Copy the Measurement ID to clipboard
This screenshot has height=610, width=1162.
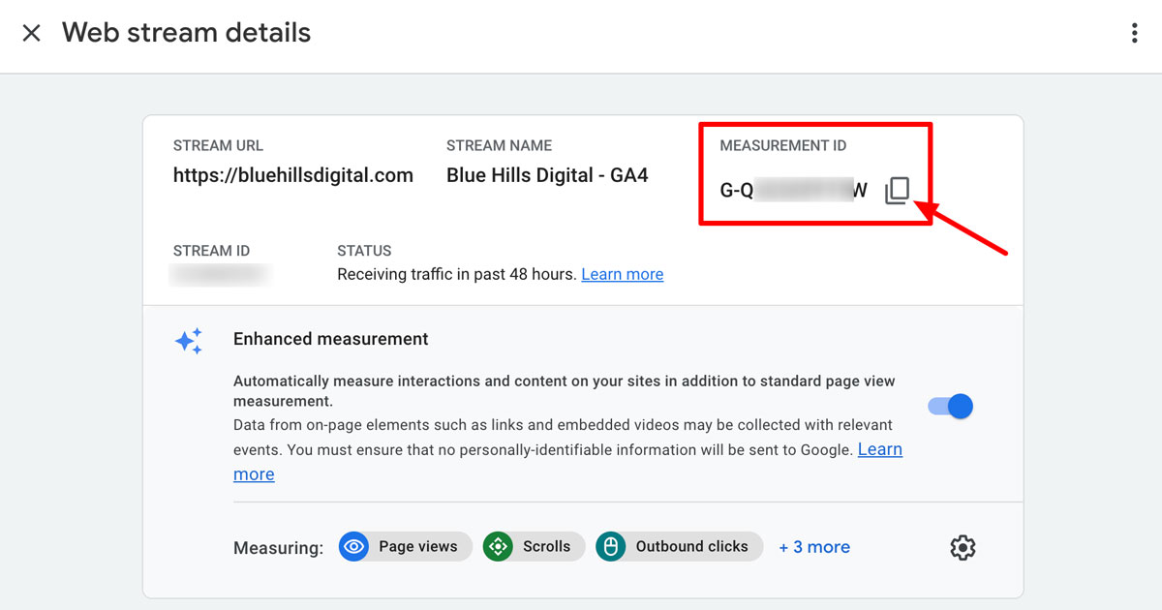tap(898, 191)
